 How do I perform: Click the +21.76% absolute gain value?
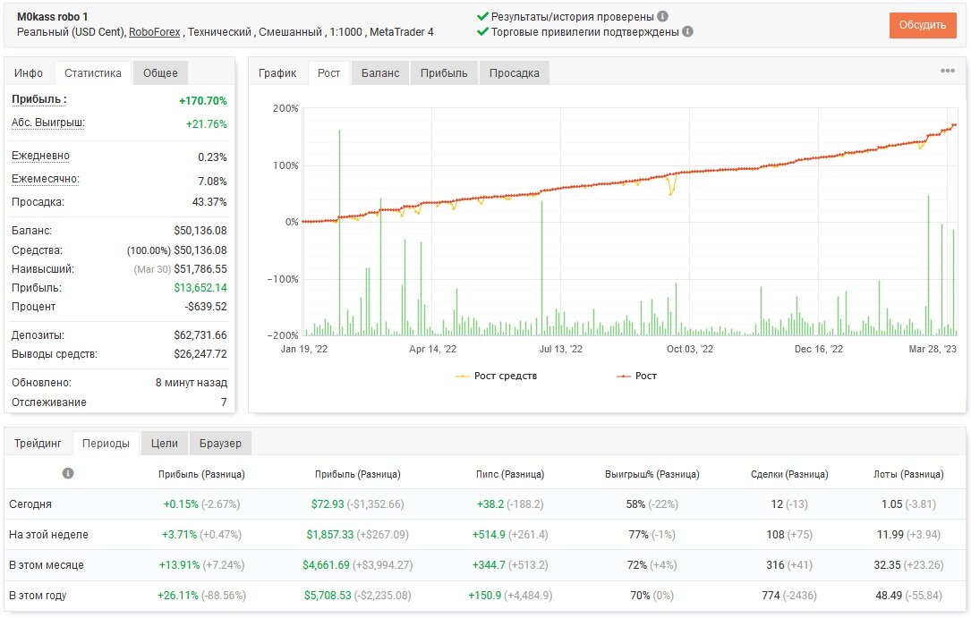click(x=206, y=124)
